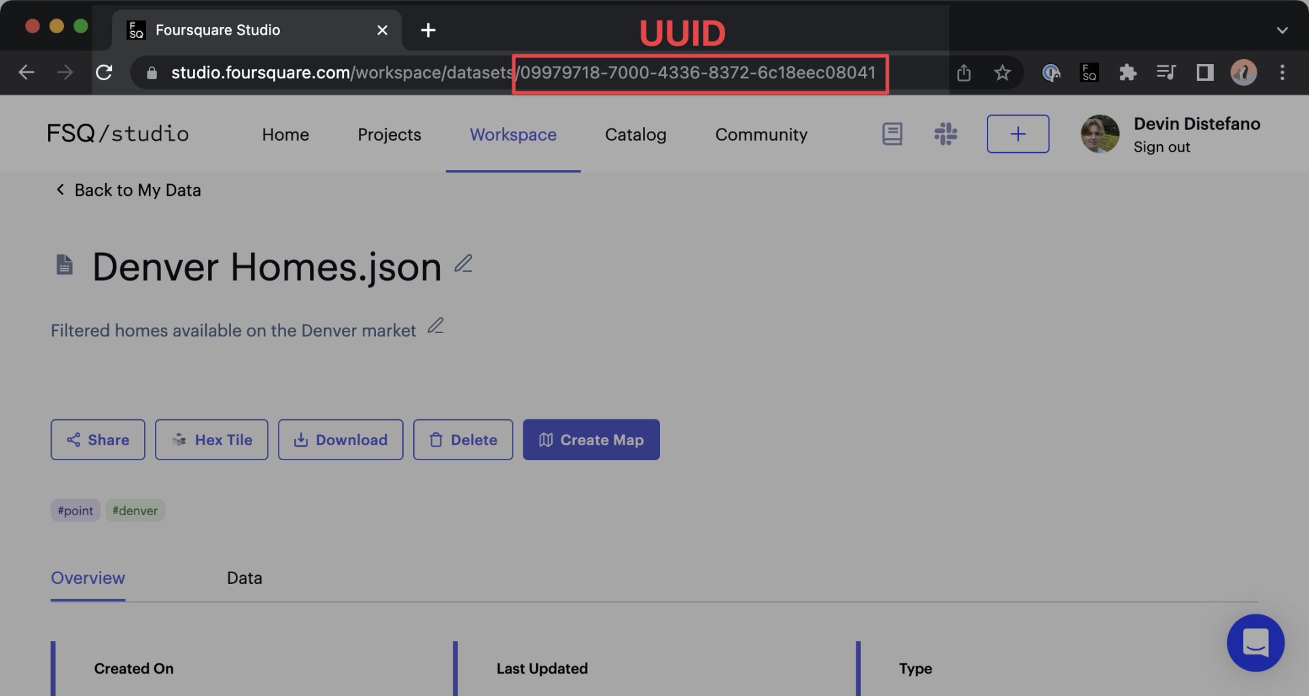Click the red close window button

pyautogui.click(x=32, y=26)
